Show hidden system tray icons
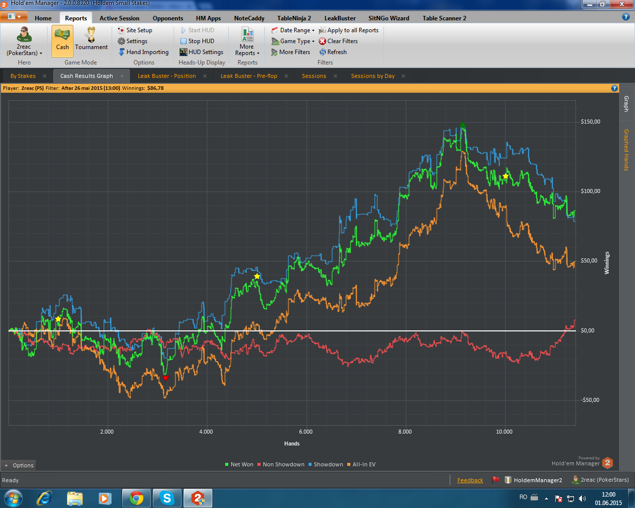Screen dimensions: 635x508 click(546, 499)
